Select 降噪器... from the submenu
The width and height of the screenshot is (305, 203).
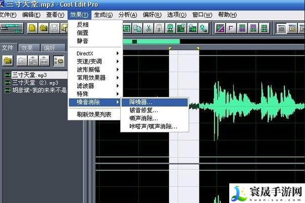coord(155,102)
